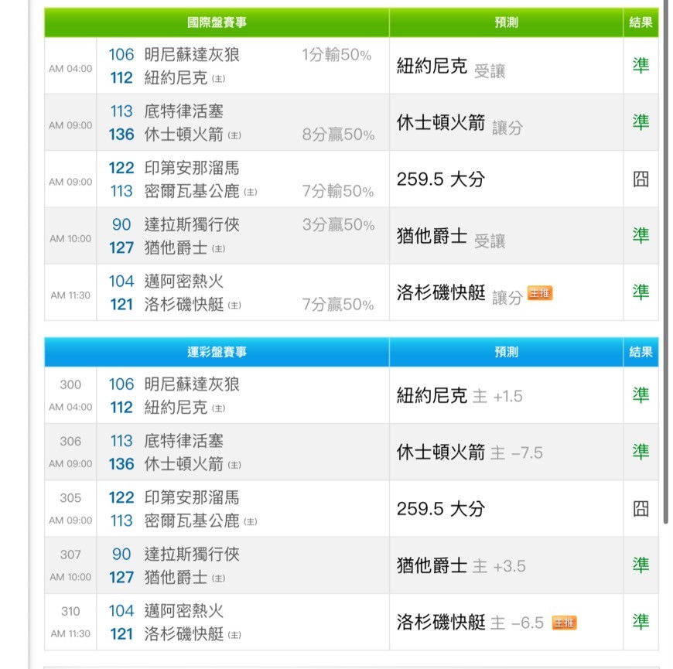The width and height of the screenshot is (673, 669).
Task: Select the blue 運彩盤賽事 table header
Action: [x=217, y=352]
